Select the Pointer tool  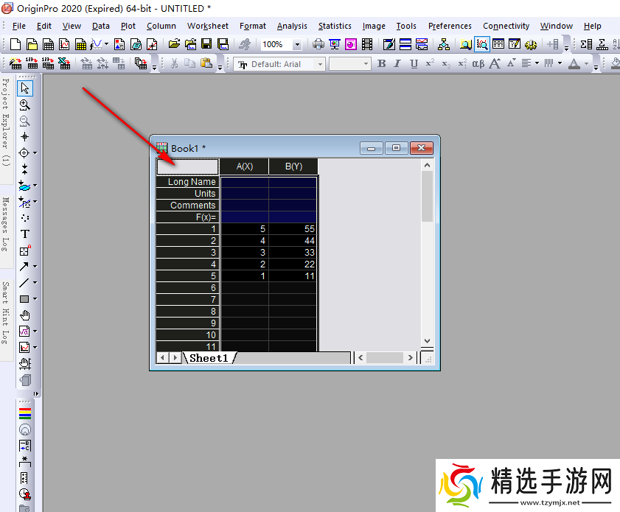click(25, 88)
